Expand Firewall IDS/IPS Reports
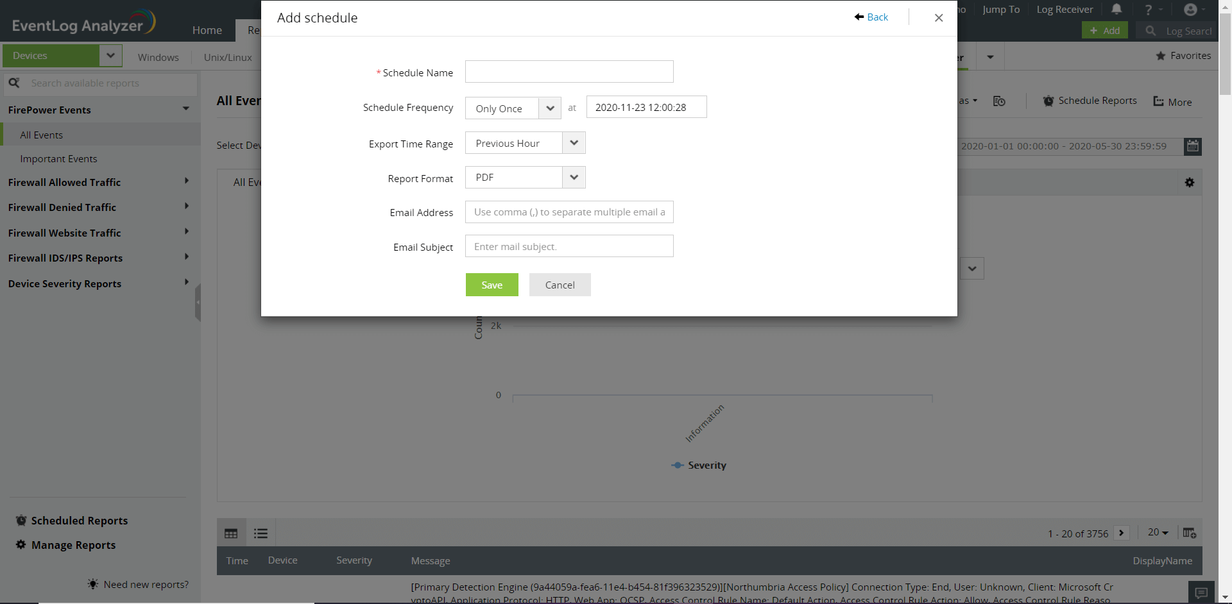1232x604 pixels. (x=187, y=257)
